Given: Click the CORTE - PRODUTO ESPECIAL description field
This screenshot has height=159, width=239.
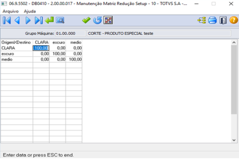Looking at the screenshot, I should [x=159, y=33].
